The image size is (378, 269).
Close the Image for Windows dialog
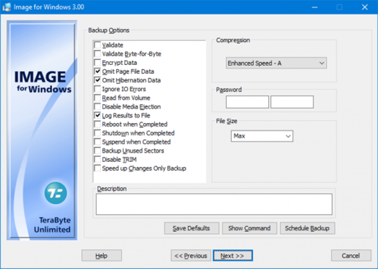click(x=365, y=7)
